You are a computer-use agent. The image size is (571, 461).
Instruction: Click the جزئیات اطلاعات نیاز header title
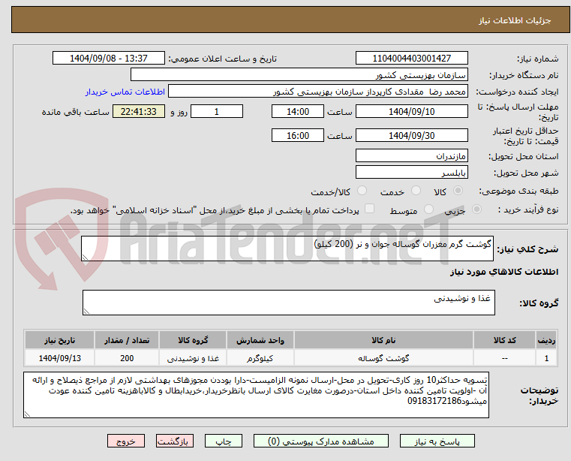pyautogui.click(x=514, y=20)
